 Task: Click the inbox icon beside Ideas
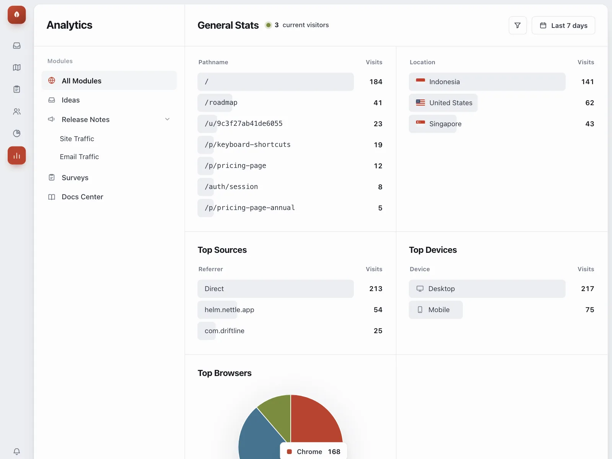pos(52,100)
